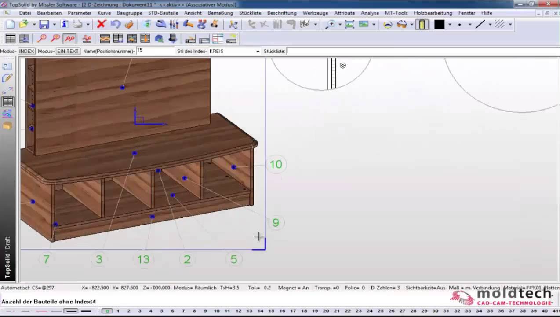
Task: Click the hammer tool icon
Action: 188,25
